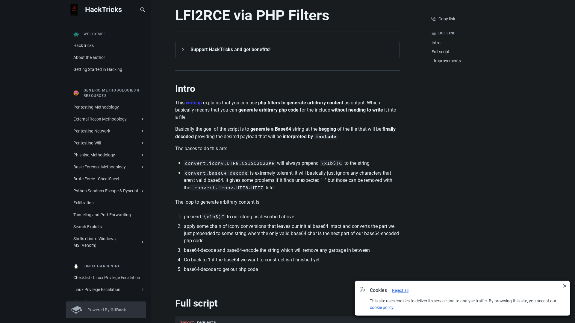The width and height of the screenshot is (575, 323).
Task: Click the GitBook icon in the footer
Action: click(x=77, y=310)
